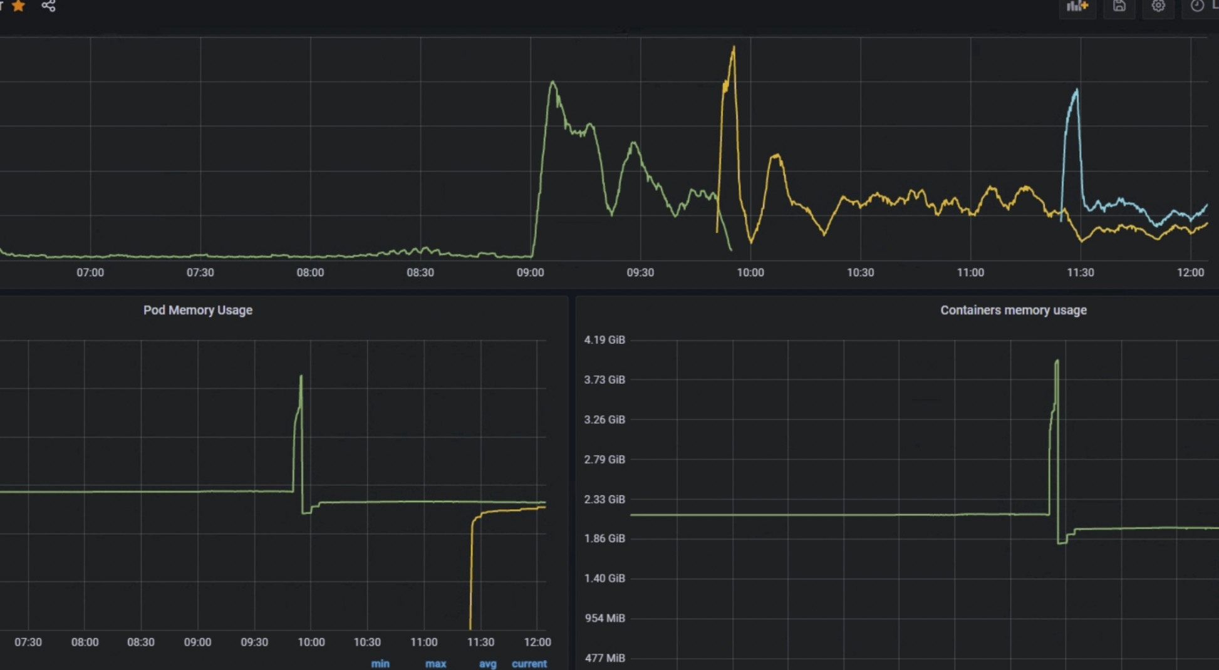Click the 954 MiB axis label
Screen dimensions: 1219x670
pos(605,618)
